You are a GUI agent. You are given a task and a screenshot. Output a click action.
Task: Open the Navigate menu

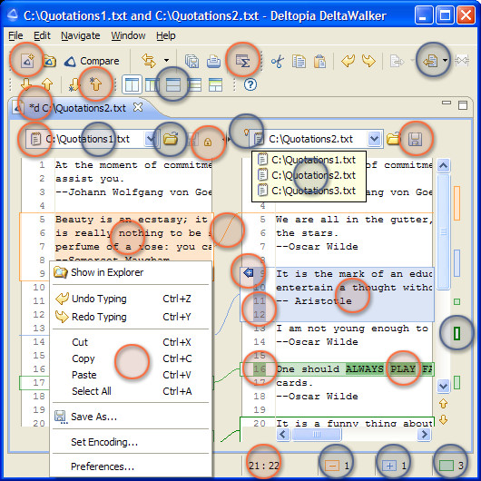[81, 35]
